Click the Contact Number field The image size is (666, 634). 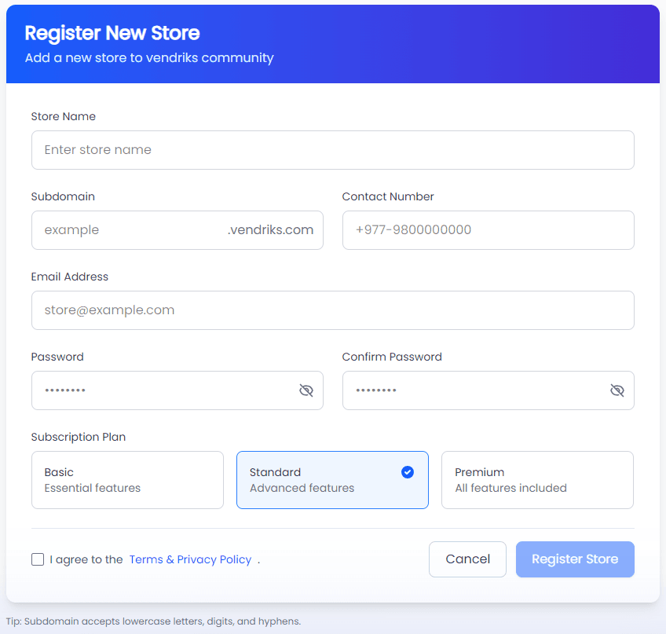(488, 229)
